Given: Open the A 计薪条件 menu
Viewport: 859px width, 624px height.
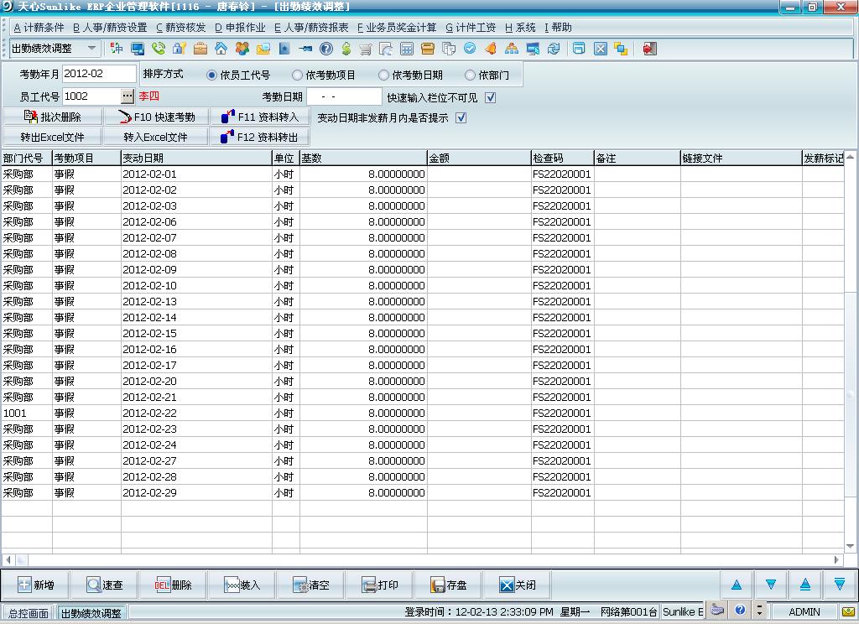Looking at the screenshot, I should click(39, 28).
